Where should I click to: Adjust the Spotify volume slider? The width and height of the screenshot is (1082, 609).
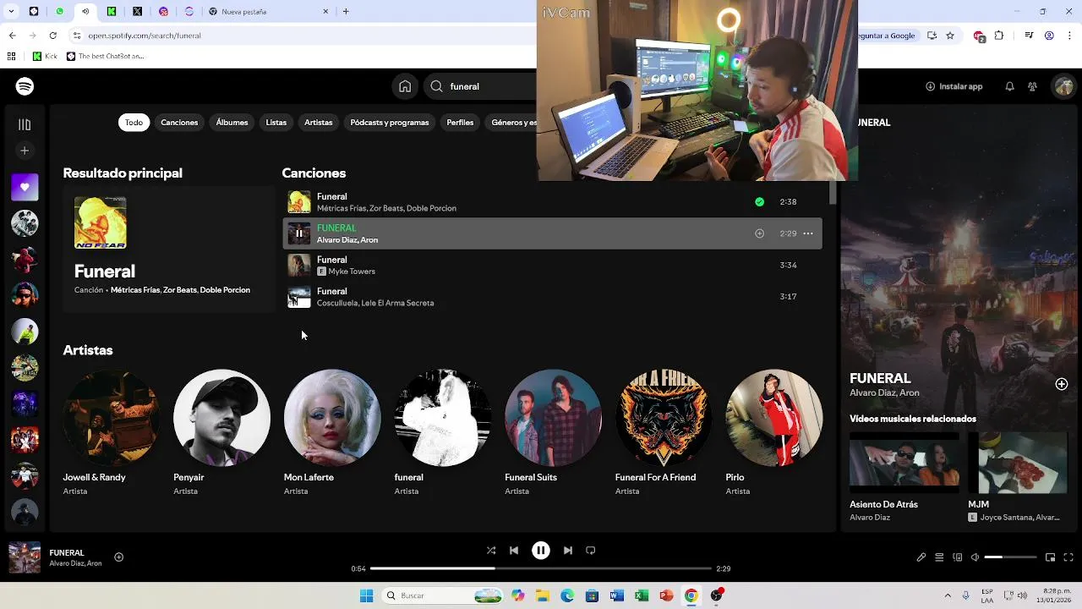(x=1011, y=557)
